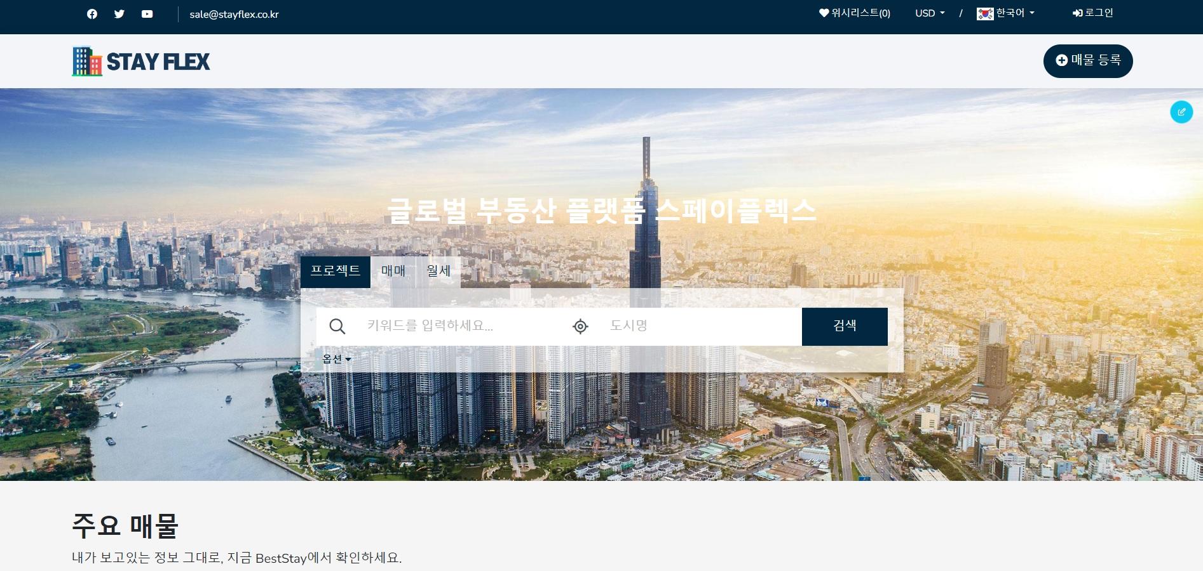The image size is (1203, 571).
Task: Open the 한국어 language dropdown
Action: click(x=1011, y=13)
